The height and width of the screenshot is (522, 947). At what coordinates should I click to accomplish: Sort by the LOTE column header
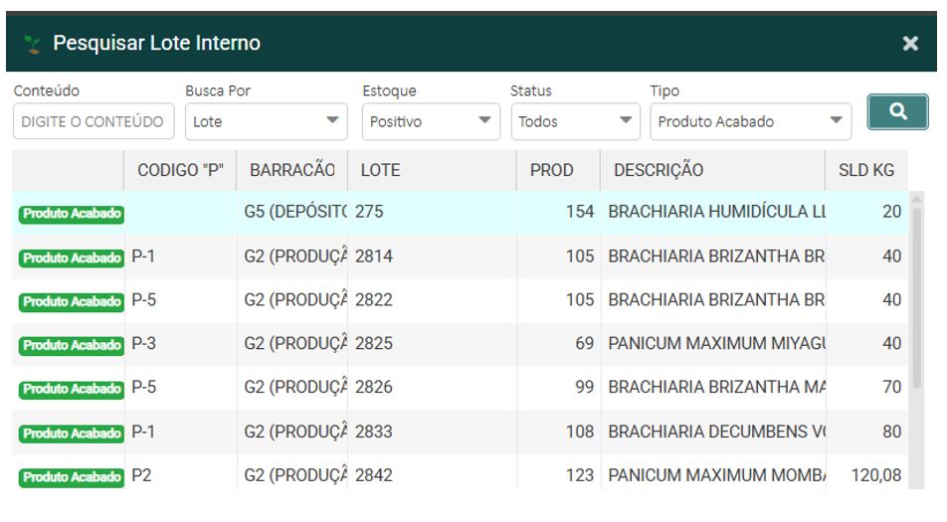coord(380,170)
